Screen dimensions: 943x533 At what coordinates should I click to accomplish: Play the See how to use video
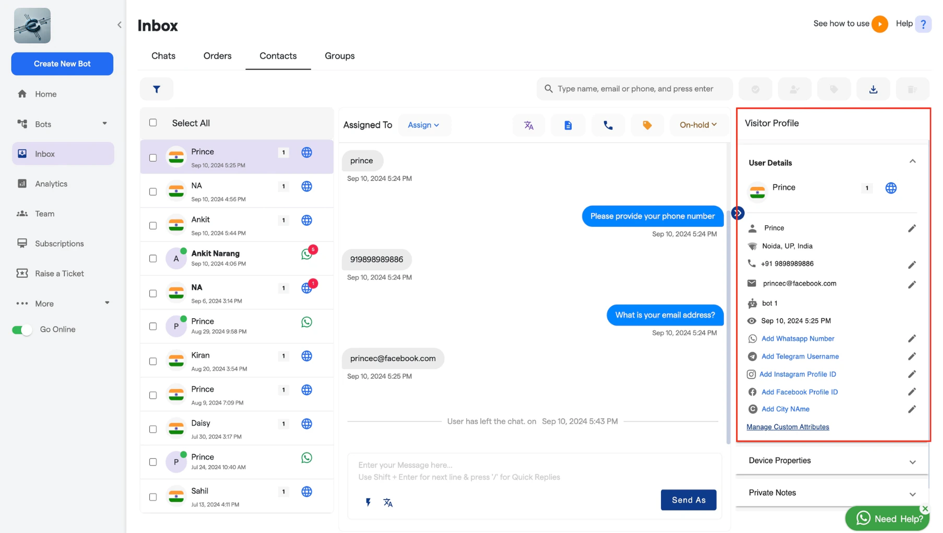click(880, 24)
